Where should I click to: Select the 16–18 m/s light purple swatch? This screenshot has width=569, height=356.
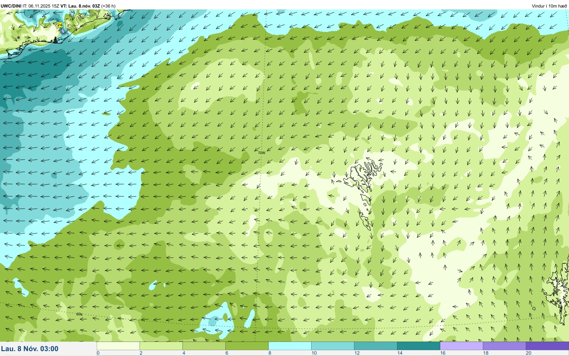coord(461,346)
